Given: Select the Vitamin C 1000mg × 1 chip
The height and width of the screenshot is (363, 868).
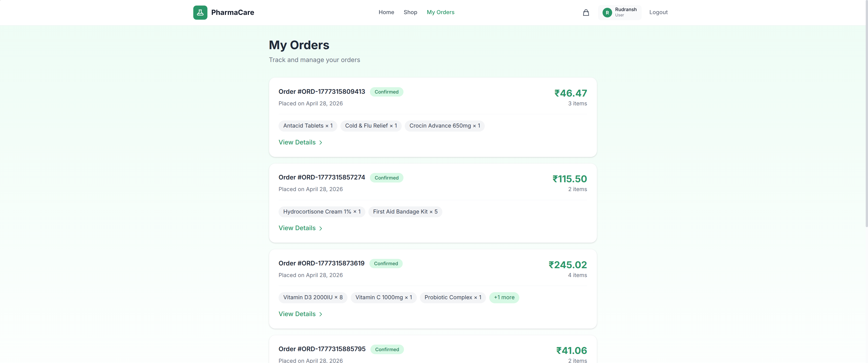Looking at the screenshot, I should pyautogui.click(x=384, y=298).
